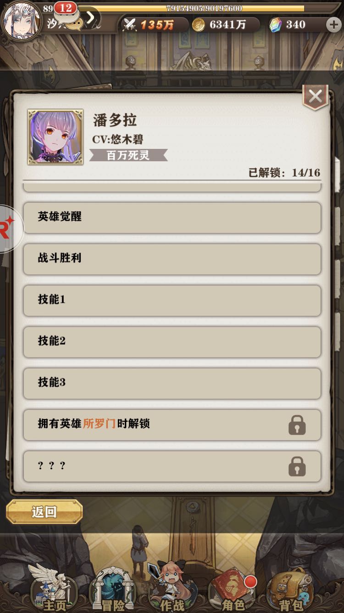This screenshot has height=613, width=344.
Task: Play the 技能1 voice line
Action: 172,300
